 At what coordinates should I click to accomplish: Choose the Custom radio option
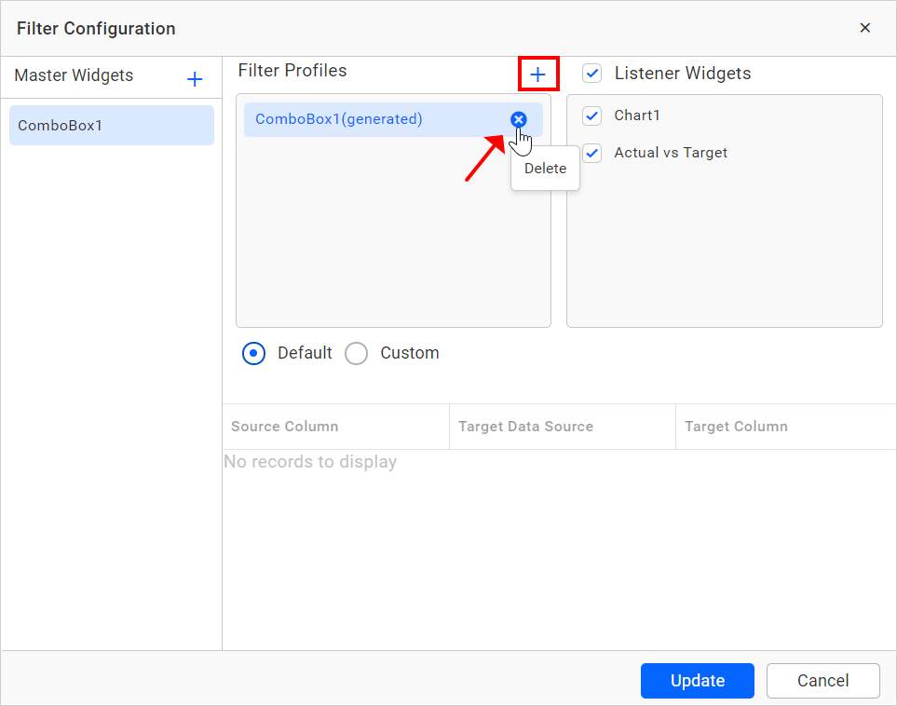point(357,353)
